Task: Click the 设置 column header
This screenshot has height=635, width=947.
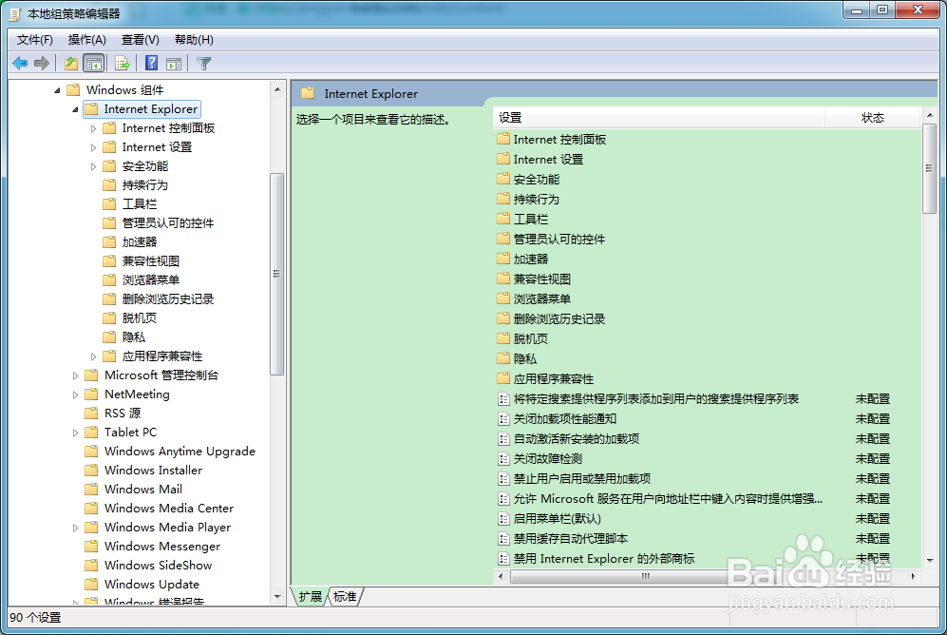Action: coord(659,118)
